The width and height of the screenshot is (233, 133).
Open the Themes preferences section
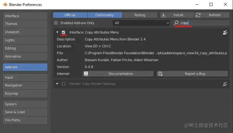(25, 24)
